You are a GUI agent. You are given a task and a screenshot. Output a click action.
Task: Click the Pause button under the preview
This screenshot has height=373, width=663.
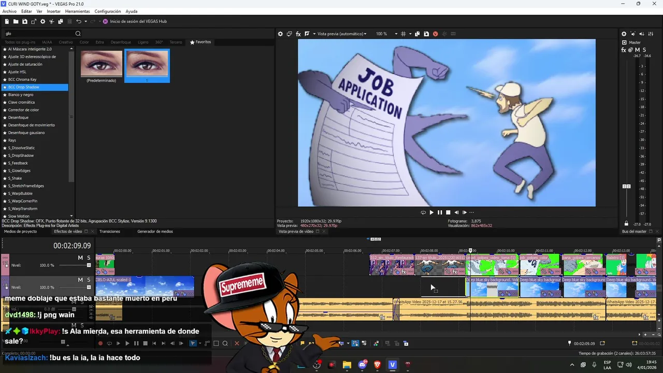(x=440, y=212)
